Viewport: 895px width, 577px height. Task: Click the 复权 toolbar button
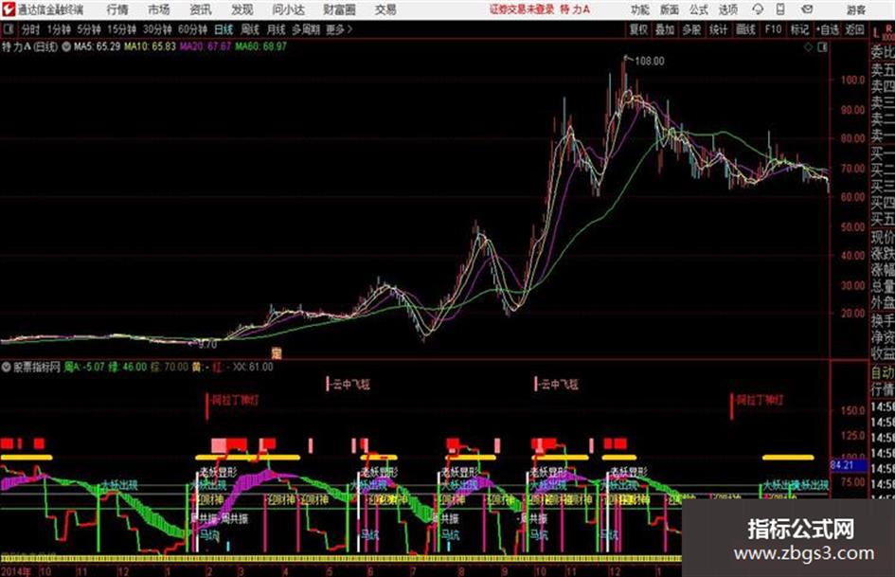click(638, 29)
